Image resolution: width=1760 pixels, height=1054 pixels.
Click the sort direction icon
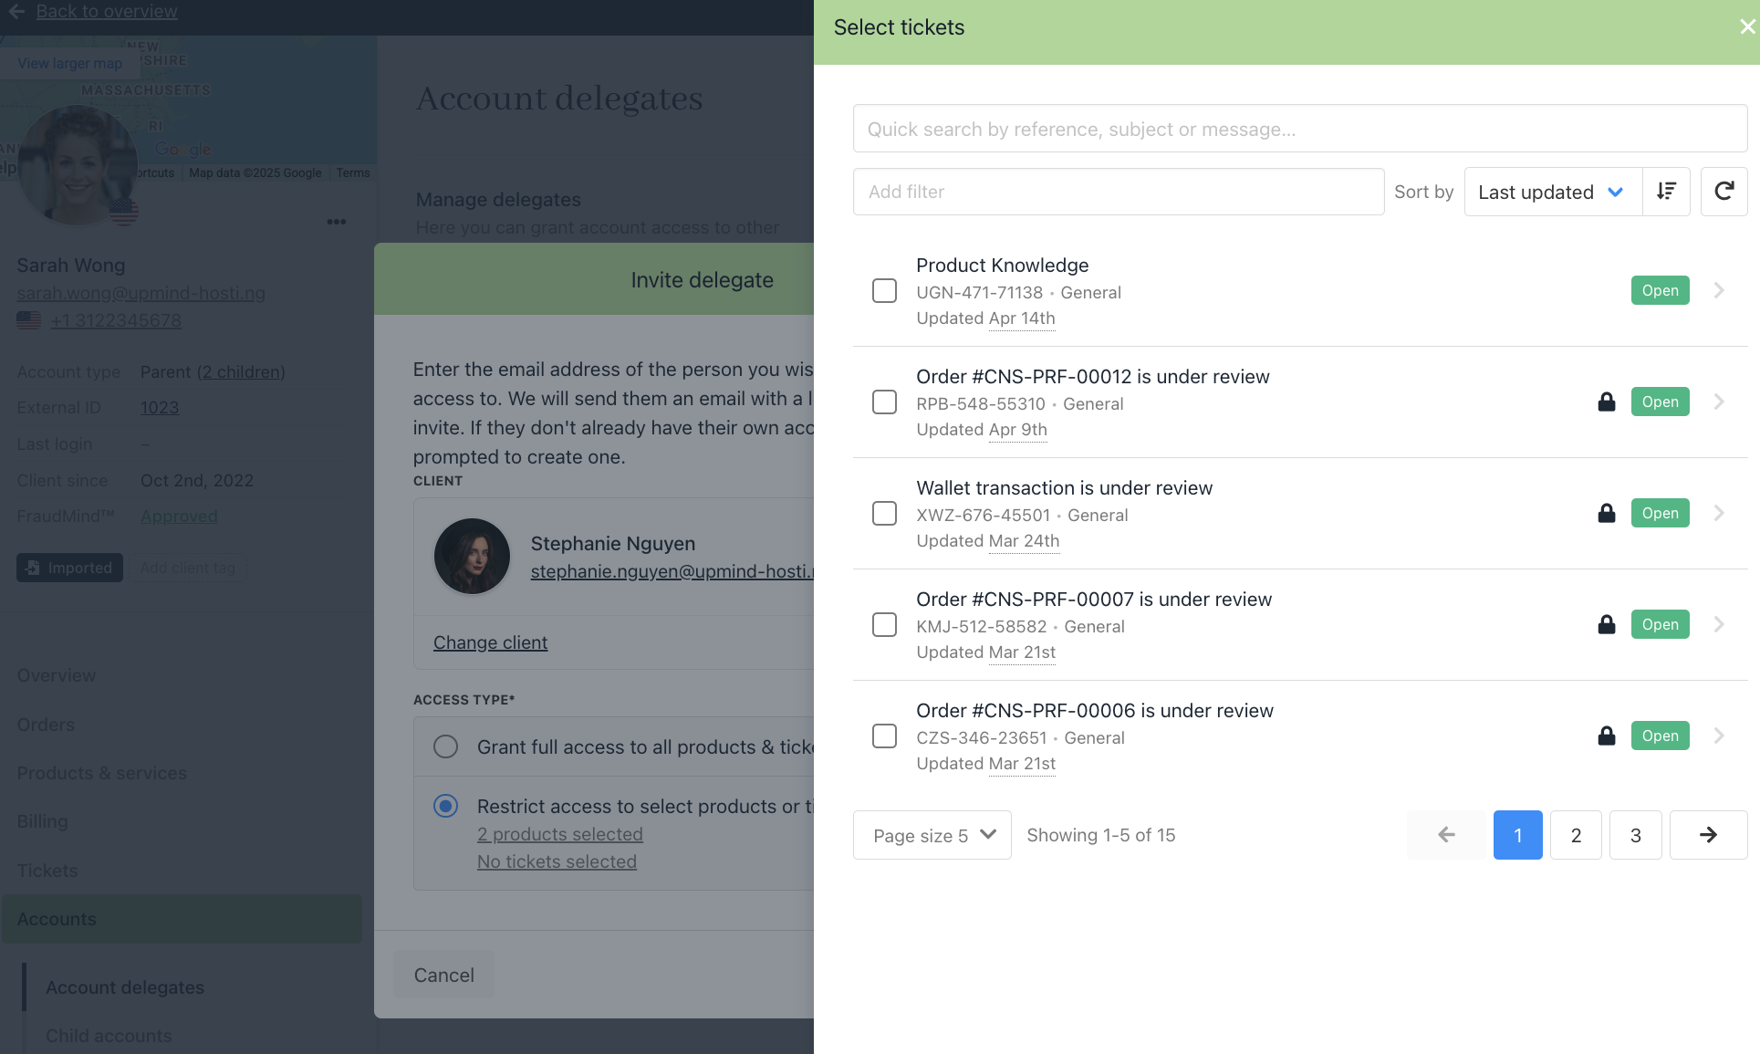[x=1666, y=192]
